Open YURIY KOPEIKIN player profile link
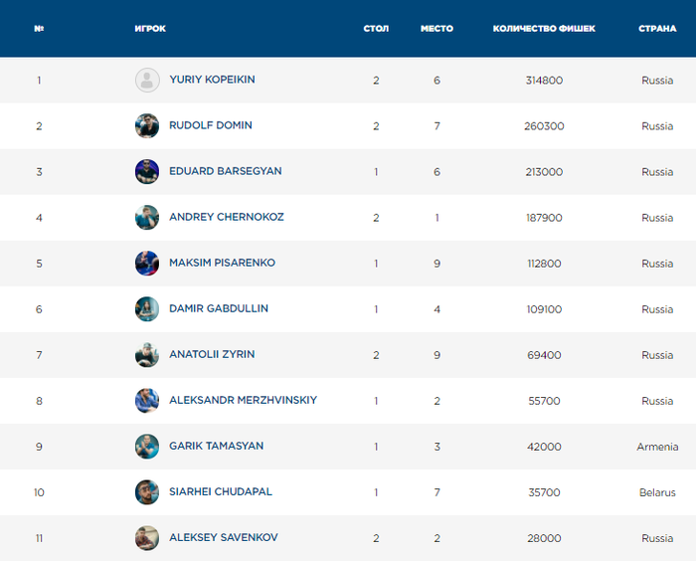Image resolution: width=696 pixels, height=562 pixels. [212, 80]
